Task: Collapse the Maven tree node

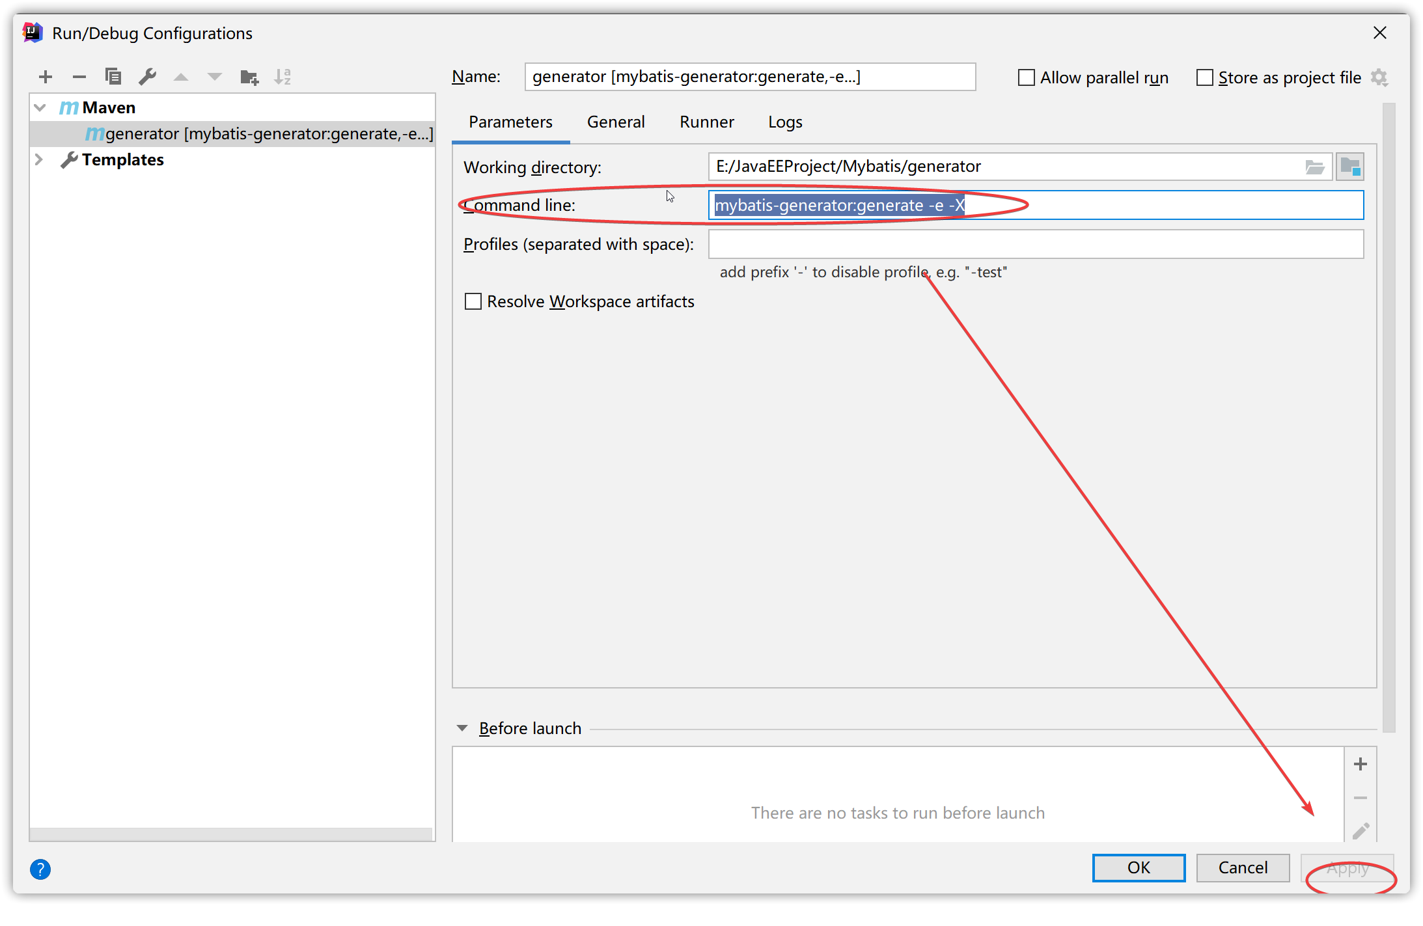Action: (40, 107)
